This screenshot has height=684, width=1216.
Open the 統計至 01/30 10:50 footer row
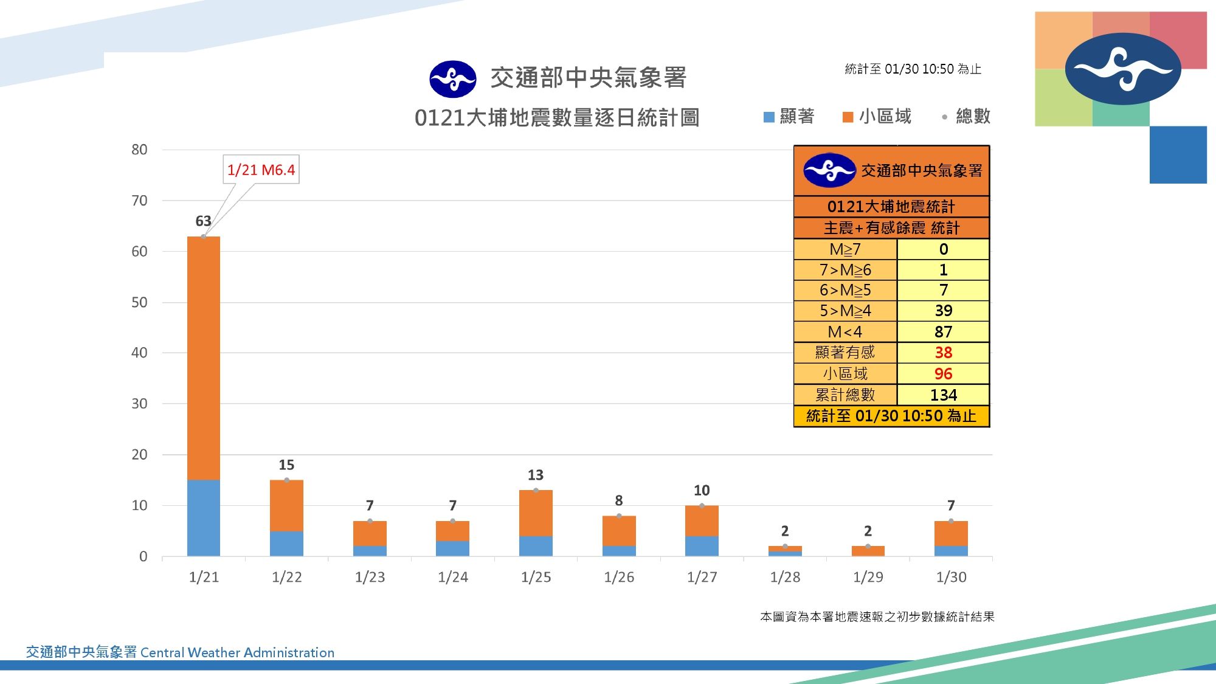891,418
